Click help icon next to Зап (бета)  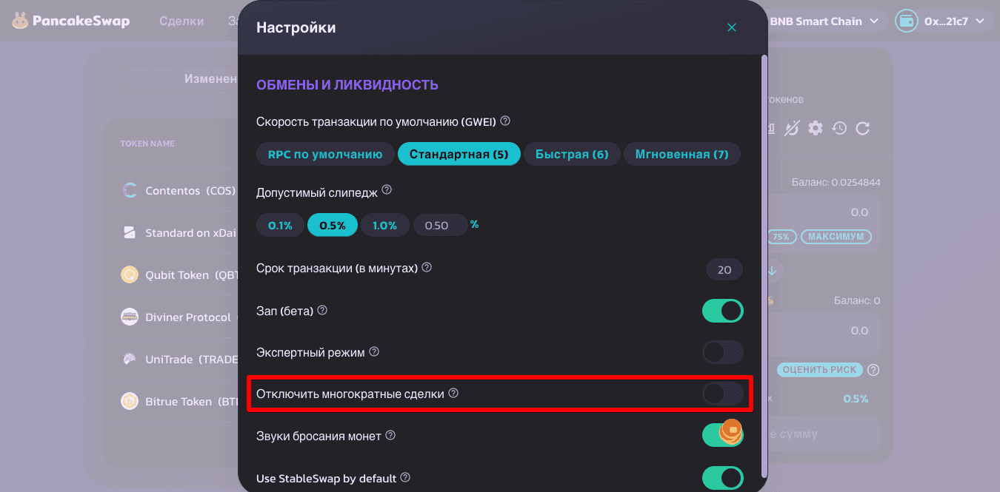pyautogui.click(x=322, y=310)
